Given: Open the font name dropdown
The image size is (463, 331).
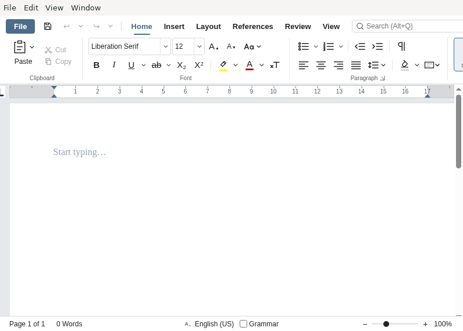Looking at the screenshot, I should [x=166, y=46].
